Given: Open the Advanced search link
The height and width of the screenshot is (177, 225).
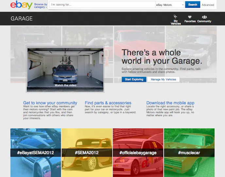Looking at the screenshot, I should pos(208,5).
